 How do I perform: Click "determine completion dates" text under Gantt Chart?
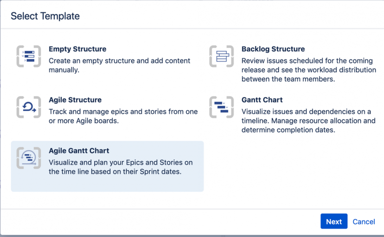(288, 130)
